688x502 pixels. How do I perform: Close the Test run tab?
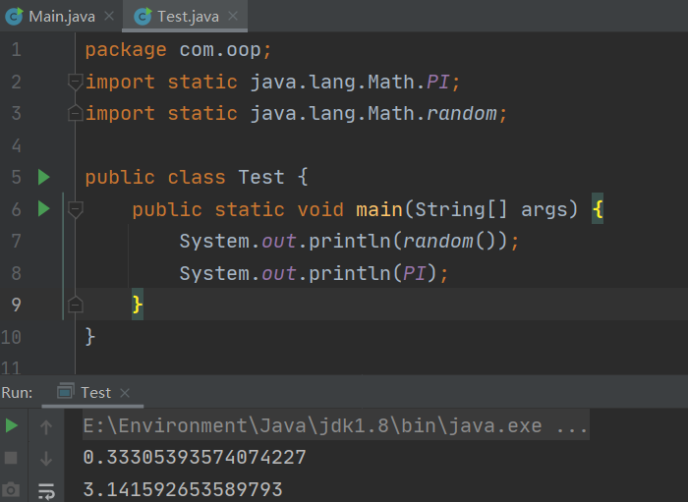tap(126, 393)
